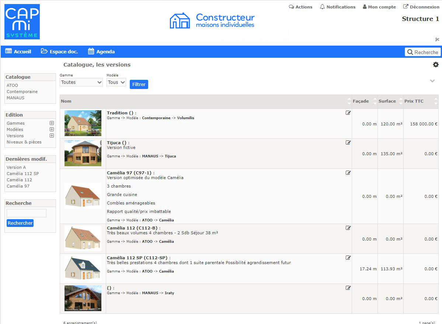Select the Contemporaine catalogue range
Viewport: 442px width, 324px height.
pyautogui.click(x=22, y=92)
